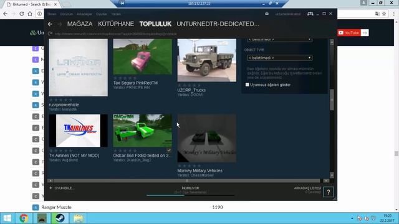Click the pink taxi thumbnail
The image size is (399, 224).
[x=143, y=57]
